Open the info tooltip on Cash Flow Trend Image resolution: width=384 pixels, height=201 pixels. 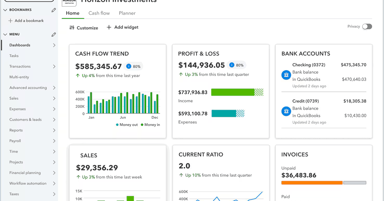click(129, 66)
